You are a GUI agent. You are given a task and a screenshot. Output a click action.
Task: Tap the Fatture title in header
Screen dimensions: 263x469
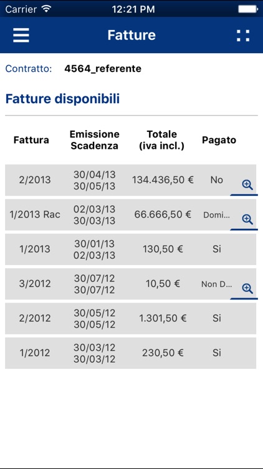[x=131, y=35]
